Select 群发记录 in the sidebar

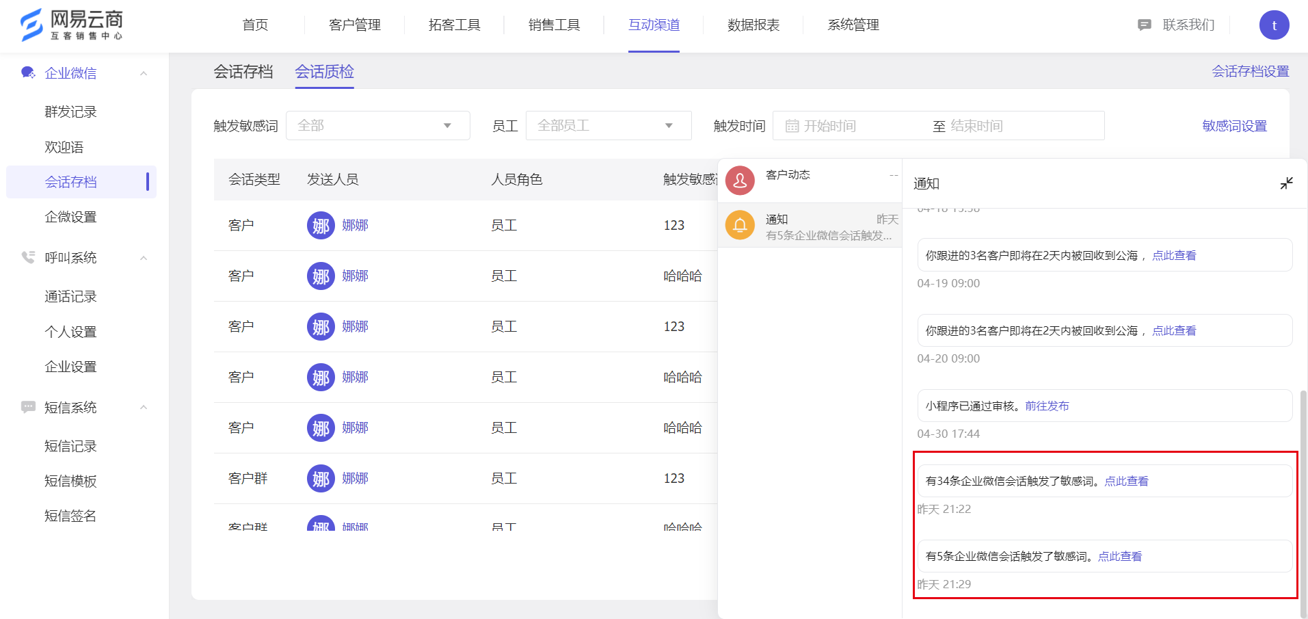[x=70, y=111]
